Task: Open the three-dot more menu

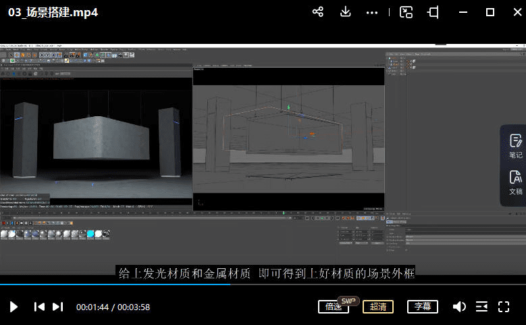Action: click(x=371, y=13)
